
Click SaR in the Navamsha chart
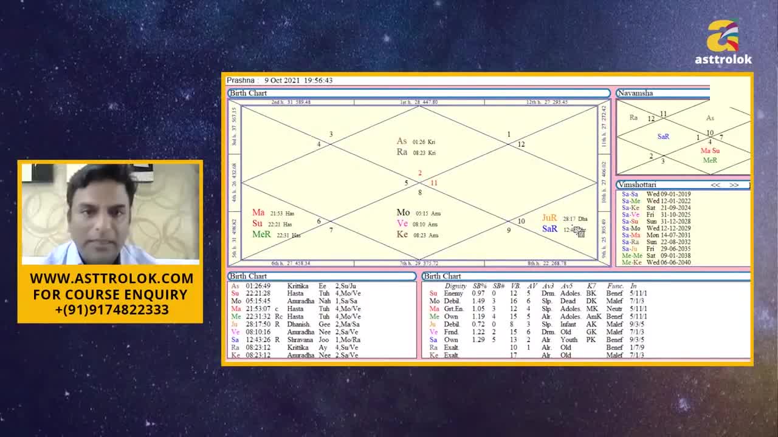tap(663, 137)
